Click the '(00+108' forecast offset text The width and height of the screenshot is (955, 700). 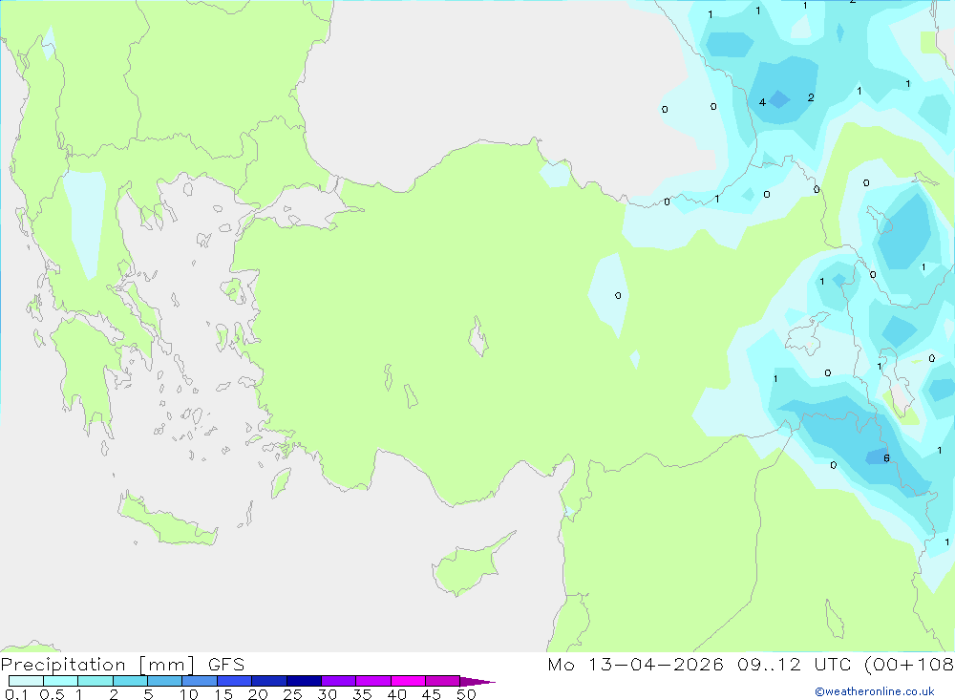click(909, 665)
